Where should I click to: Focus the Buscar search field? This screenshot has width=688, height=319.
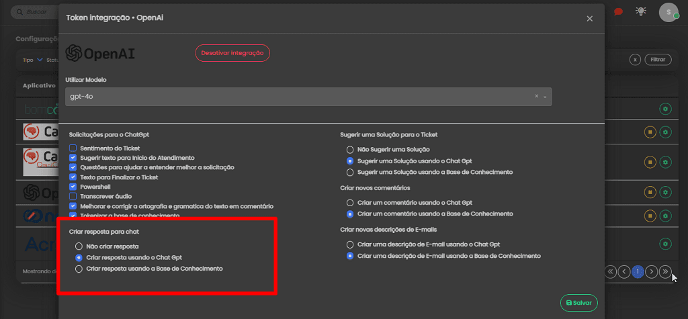pyautogui.click(x=34, y=12)
